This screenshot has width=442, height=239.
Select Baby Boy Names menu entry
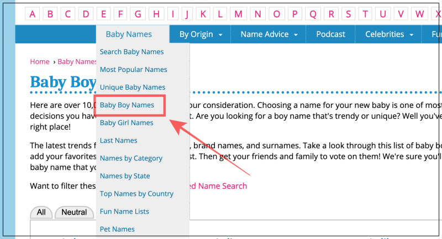pos(127,105)
